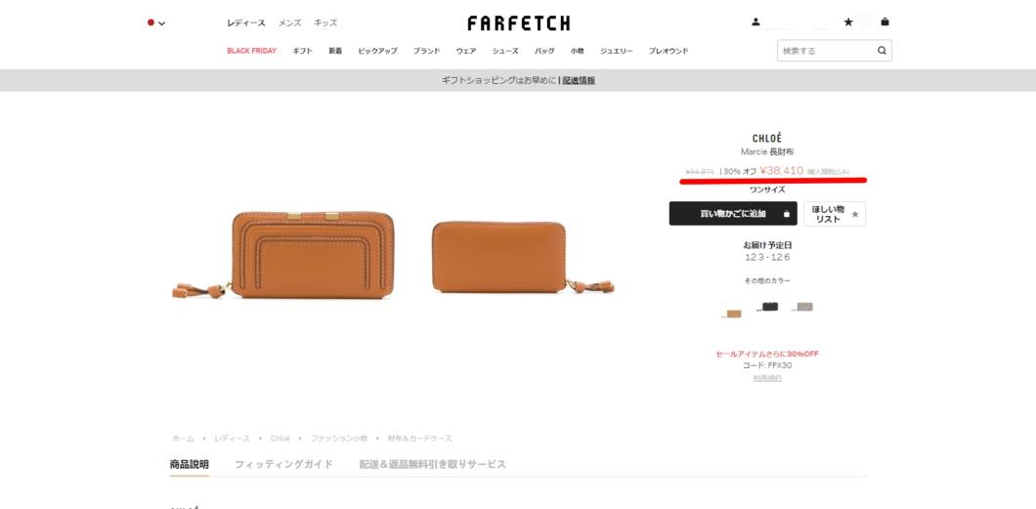This screenshot has width=1036, height=509.
Task: Switch to メンズ section
Action: [289, 23]
